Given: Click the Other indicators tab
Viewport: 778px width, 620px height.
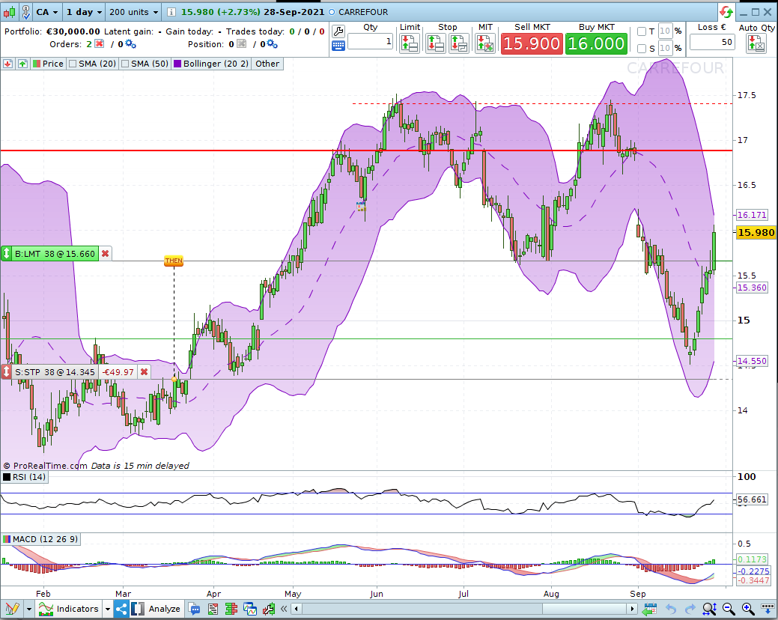Looking at the screenshot, I should [267, 64].
